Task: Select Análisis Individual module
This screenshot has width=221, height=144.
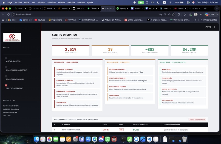Action: pyautogui.click(x=15, y=79)
